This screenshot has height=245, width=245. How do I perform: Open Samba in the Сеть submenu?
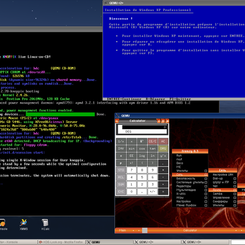pos(222,194)
